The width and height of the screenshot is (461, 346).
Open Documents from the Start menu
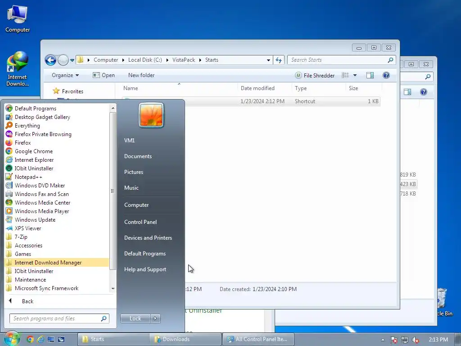click(x=138, y=156)
